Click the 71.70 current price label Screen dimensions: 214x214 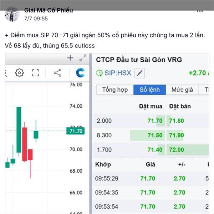tap(76, 131)
